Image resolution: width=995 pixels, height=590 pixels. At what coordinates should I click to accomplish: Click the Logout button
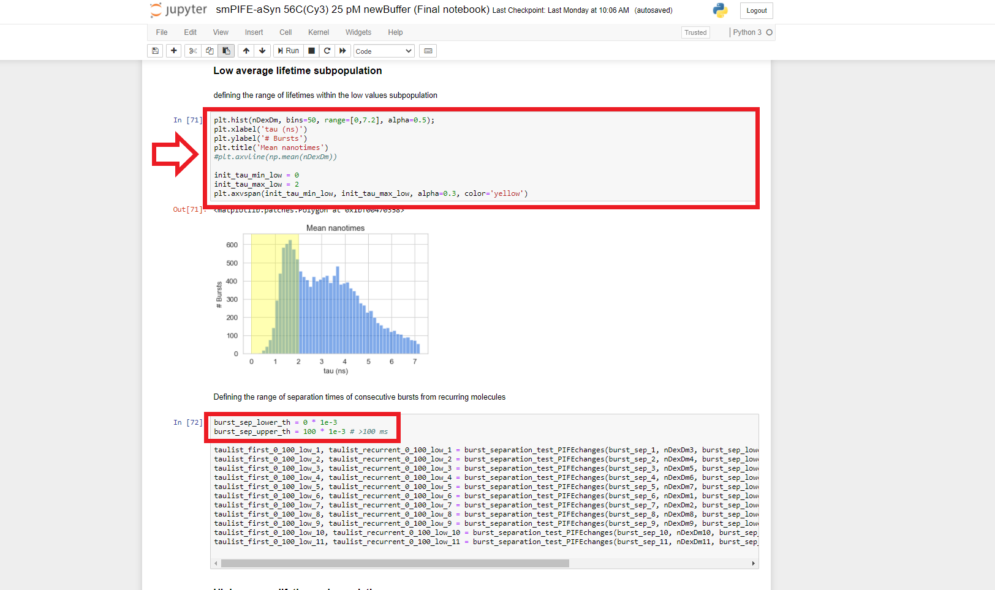(756, 10)
